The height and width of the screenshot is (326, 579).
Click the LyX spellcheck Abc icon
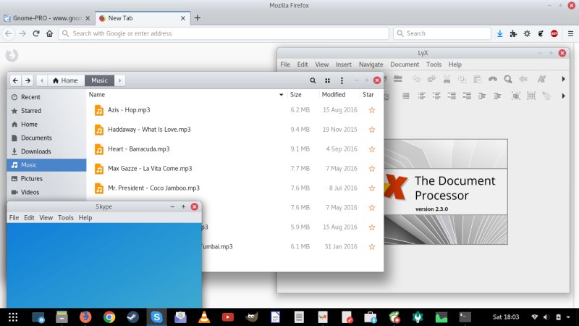[397, 79]
